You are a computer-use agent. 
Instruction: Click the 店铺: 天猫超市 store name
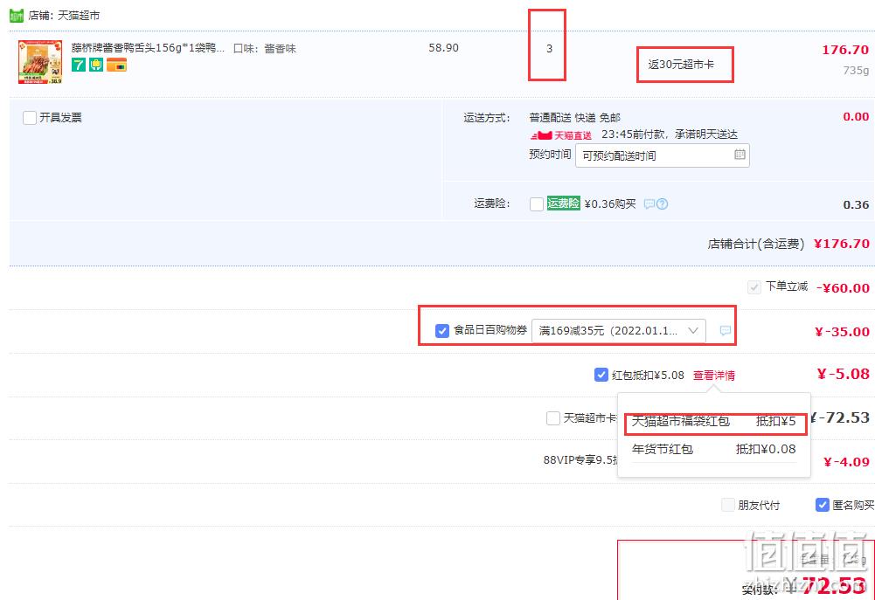pyautogui.click(x=64, y=16)
